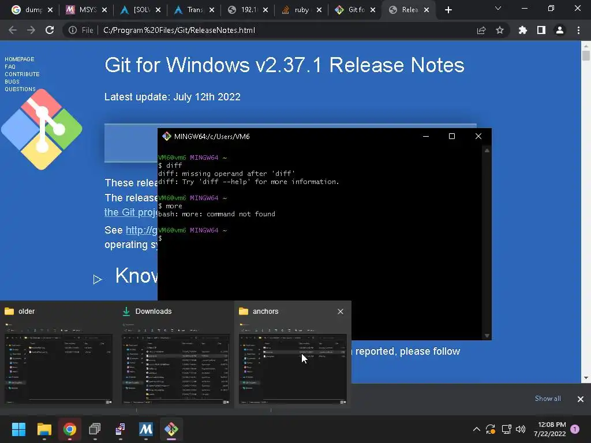Open the network tray icon
591x443 pixels.
[506, 429]
